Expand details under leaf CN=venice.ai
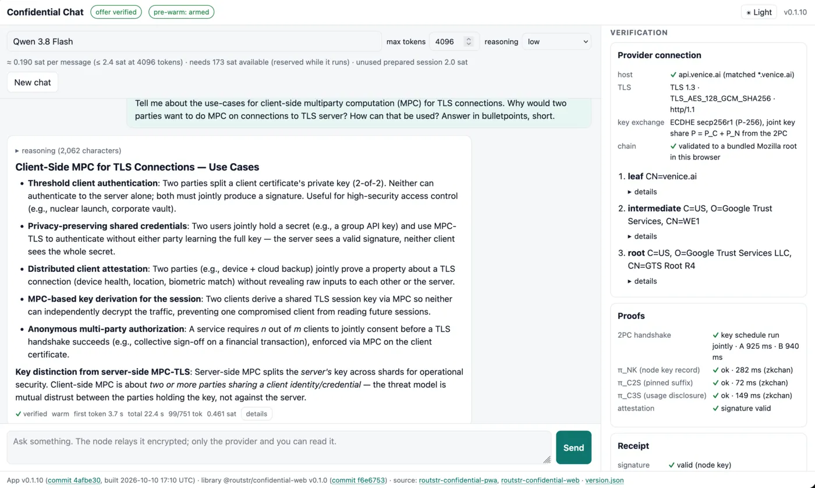815x488 pixels. [642, 192]
